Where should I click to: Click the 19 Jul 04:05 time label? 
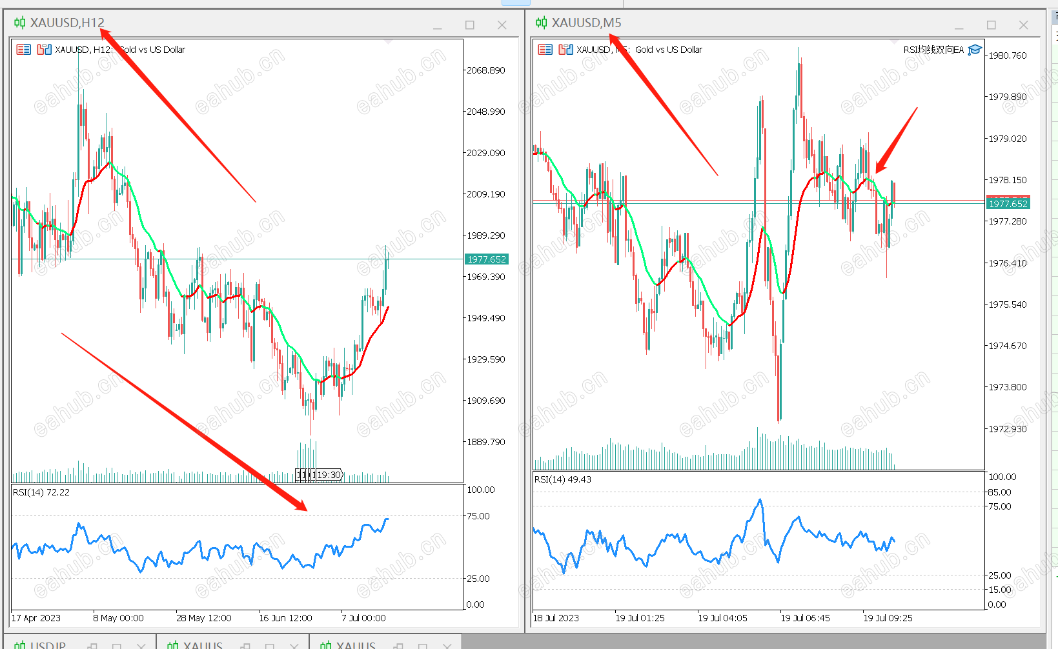click(x=722, y=618)
